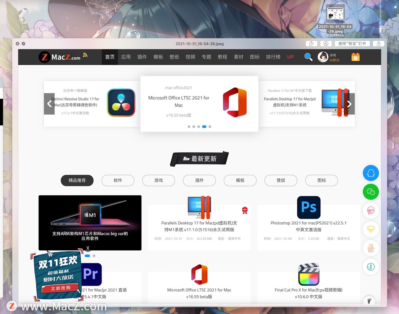Click the share icon in Quick Look toolbar

[379, 43]
